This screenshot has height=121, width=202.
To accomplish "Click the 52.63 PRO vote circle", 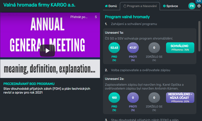I will (x=114, y=48).
